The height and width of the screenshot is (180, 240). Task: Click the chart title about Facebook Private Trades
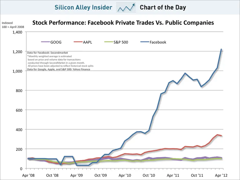point(123,23)
